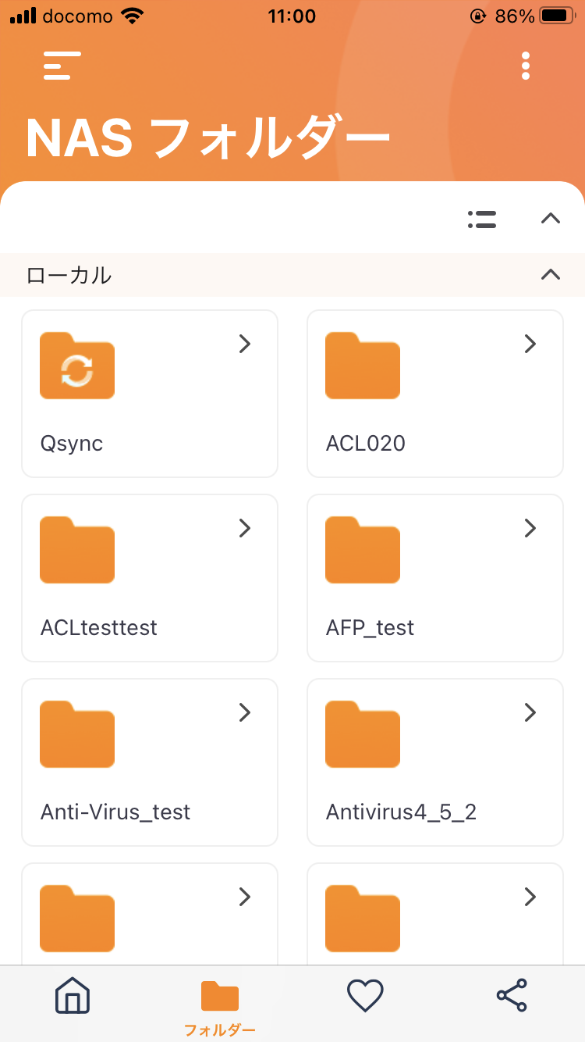Collapse the header using top chevron
Viewport: 585px width, 1042px height.
pyautogui.click(x=551, y=219)
